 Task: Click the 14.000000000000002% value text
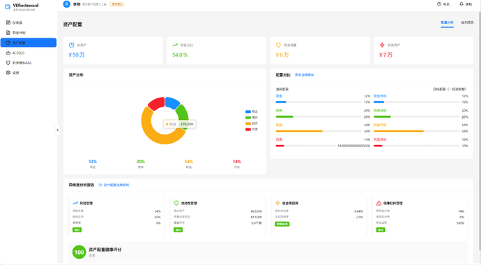[x=353, y=146]
